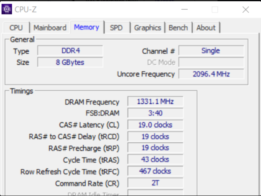Image resolution: width=261 pixels, height=196 pixels.
Task: Click the CPU-Z application icon in title bar
Action: tap(7, 9)
